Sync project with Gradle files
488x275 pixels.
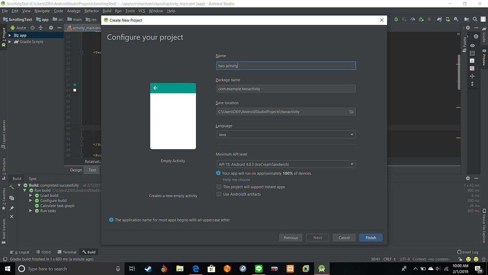(440, 19)
